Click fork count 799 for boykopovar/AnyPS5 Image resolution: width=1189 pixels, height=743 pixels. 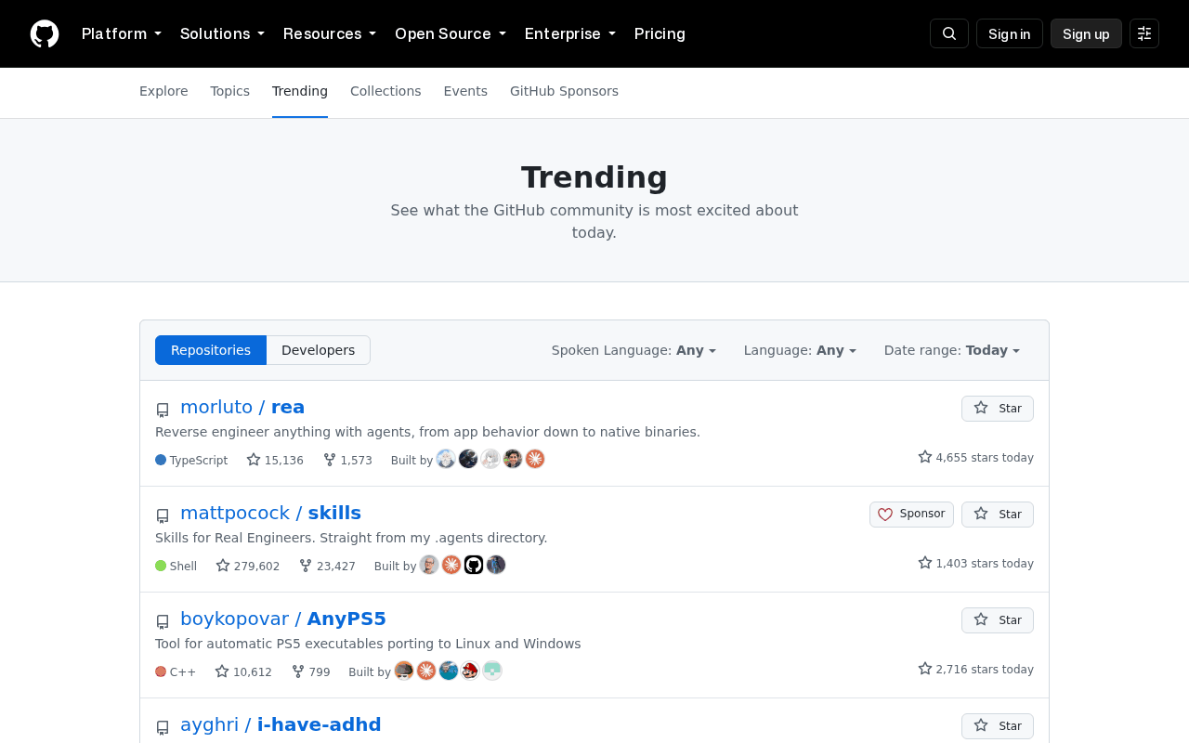310,671
